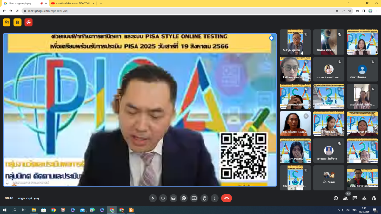The image size is (381, 214).
Task: Open Windows taskbar search
Action: 14,210
